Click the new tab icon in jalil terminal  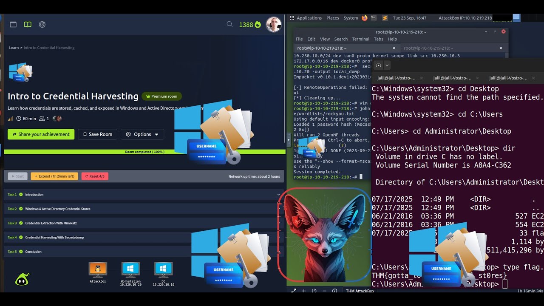coord(378,65)
